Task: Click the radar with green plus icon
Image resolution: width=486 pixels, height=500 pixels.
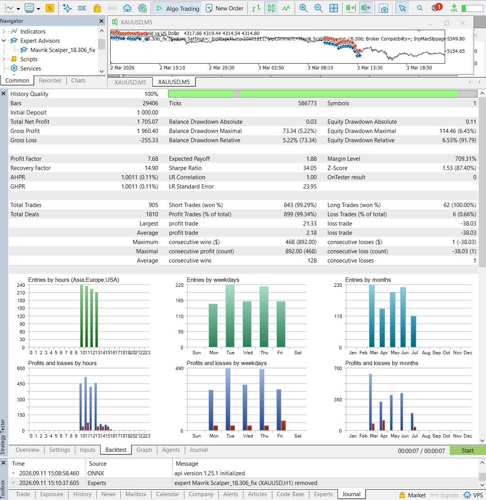Action: coord(143,8)
